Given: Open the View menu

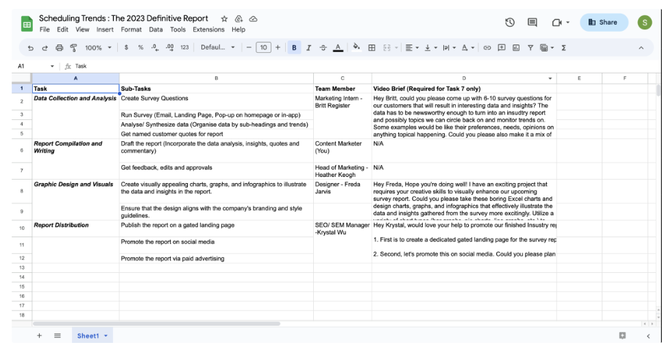Looking at the screenshot, I should pyautogui.click(x=82, y=29).
